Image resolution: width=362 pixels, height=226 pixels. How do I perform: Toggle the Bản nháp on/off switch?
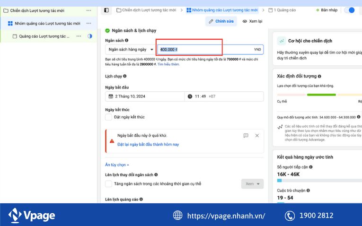coord(350,10)
